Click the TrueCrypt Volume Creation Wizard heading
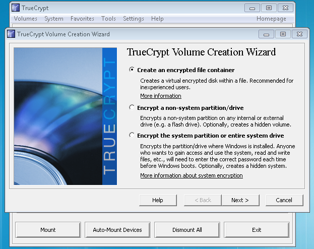Image resolution: width=314 pixels, height=249 pixels. (201, 52)
